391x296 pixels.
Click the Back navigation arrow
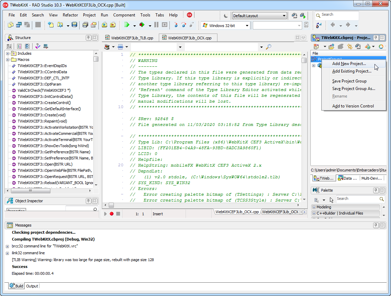point(332,25)
